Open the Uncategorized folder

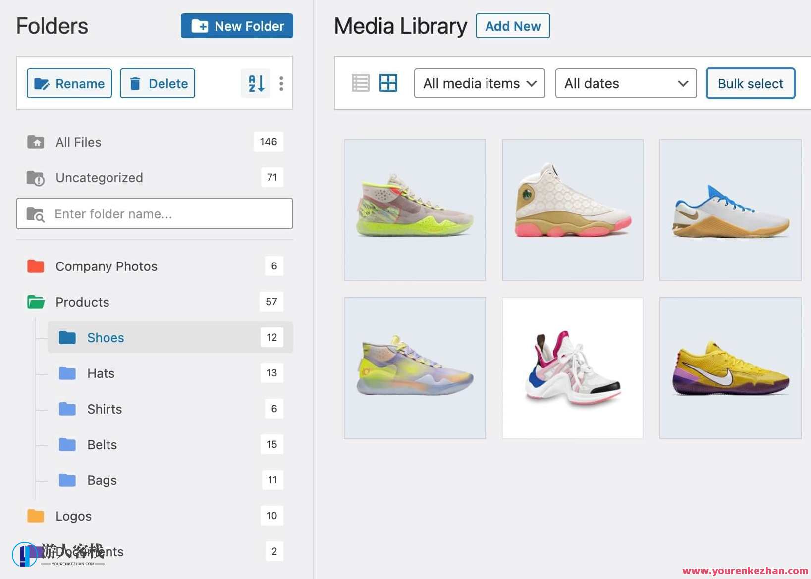click(99, 177)
